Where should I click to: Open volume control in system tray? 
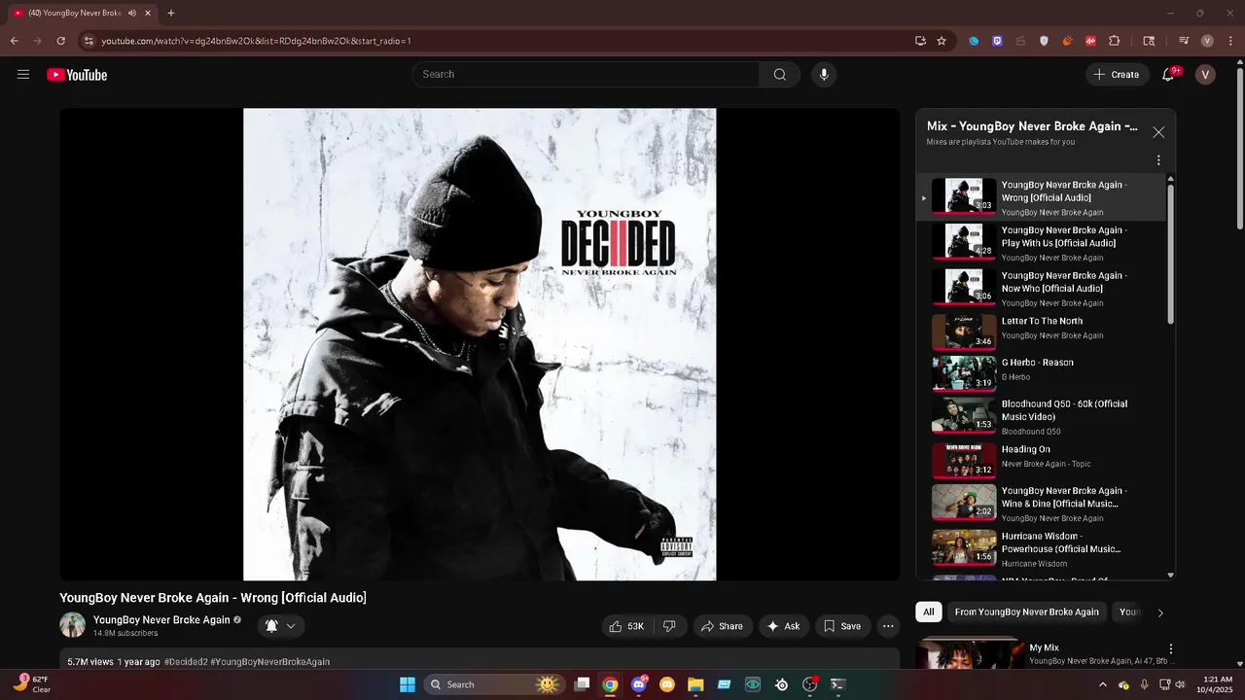(x=1180, y=684)
